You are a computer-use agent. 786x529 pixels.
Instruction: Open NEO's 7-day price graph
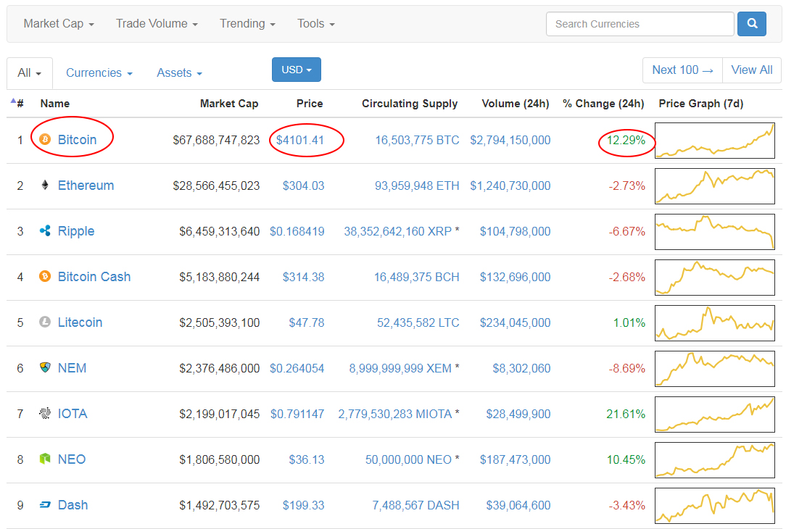(x=715, y=460)
